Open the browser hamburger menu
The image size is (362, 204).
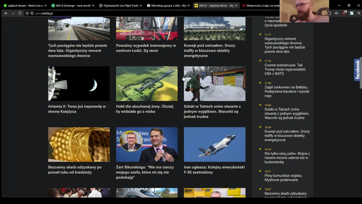pos(359,13)
